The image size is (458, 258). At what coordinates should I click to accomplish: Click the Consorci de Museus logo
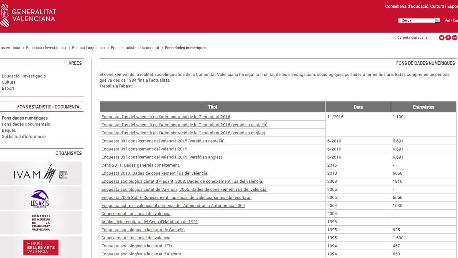(42, 222)
